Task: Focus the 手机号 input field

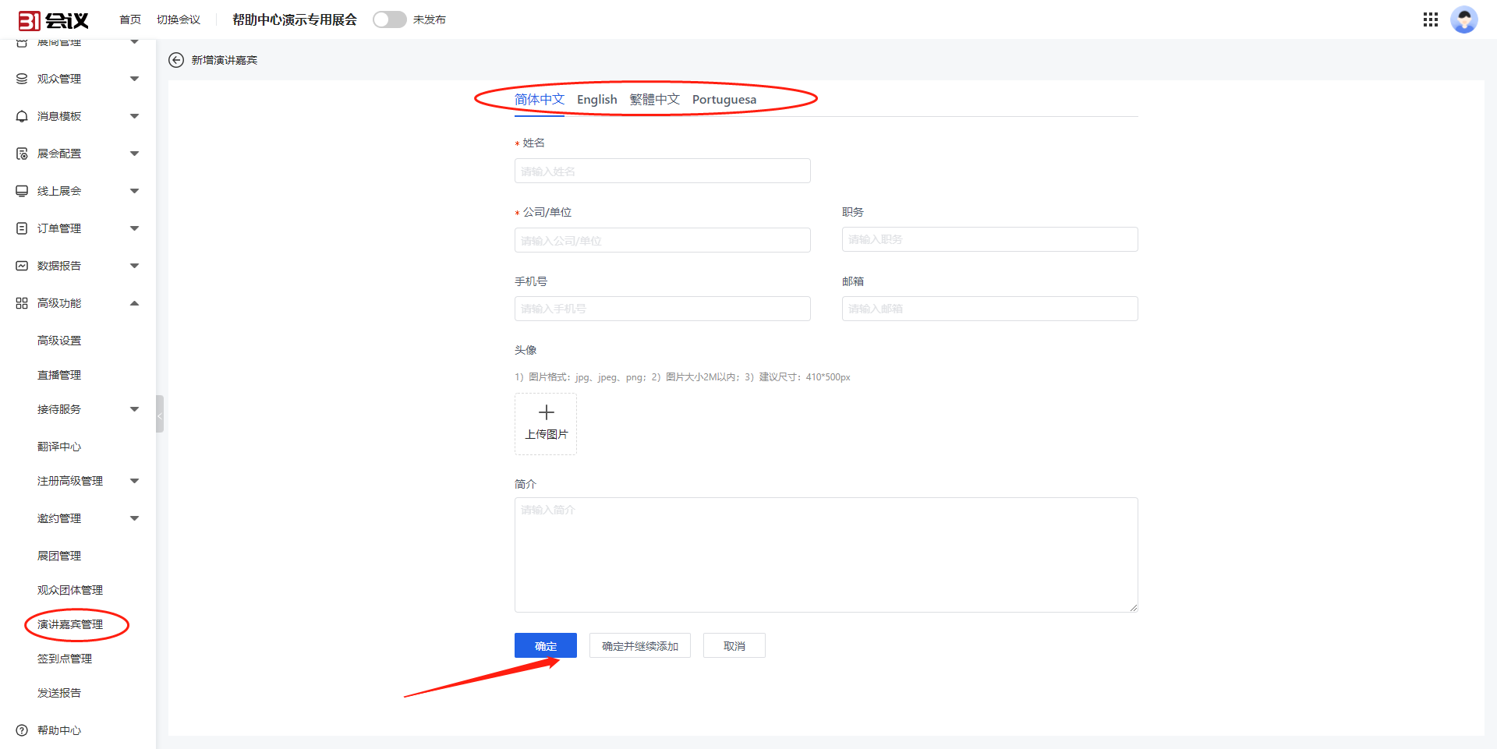Action: pos(663,309)
